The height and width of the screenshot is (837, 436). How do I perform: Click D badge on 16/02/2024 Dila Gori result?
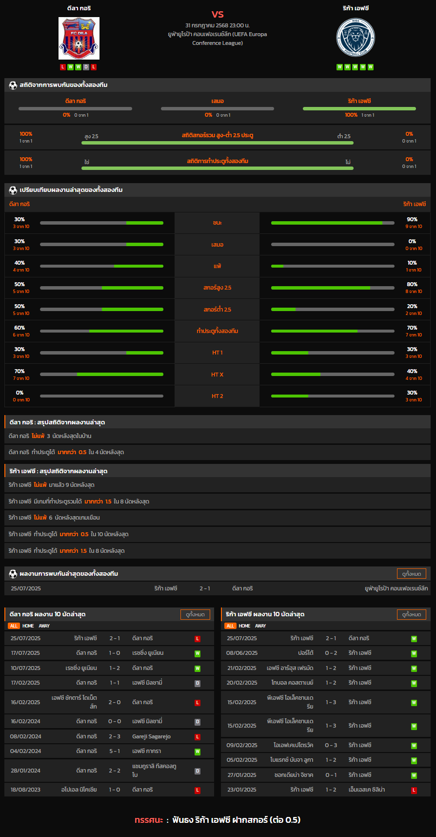pos(198,722)
